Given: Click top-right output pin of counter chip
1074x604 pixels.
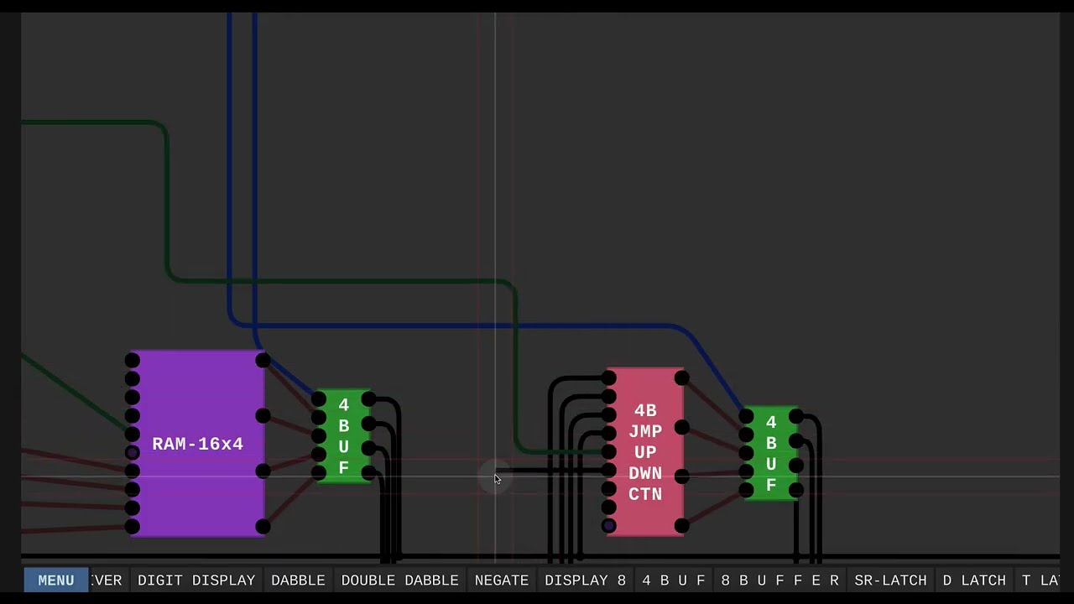Looking at the screenshot, I should [681, 378].
